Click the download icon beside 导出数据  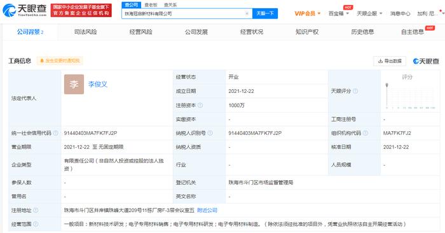pos(380,61)
